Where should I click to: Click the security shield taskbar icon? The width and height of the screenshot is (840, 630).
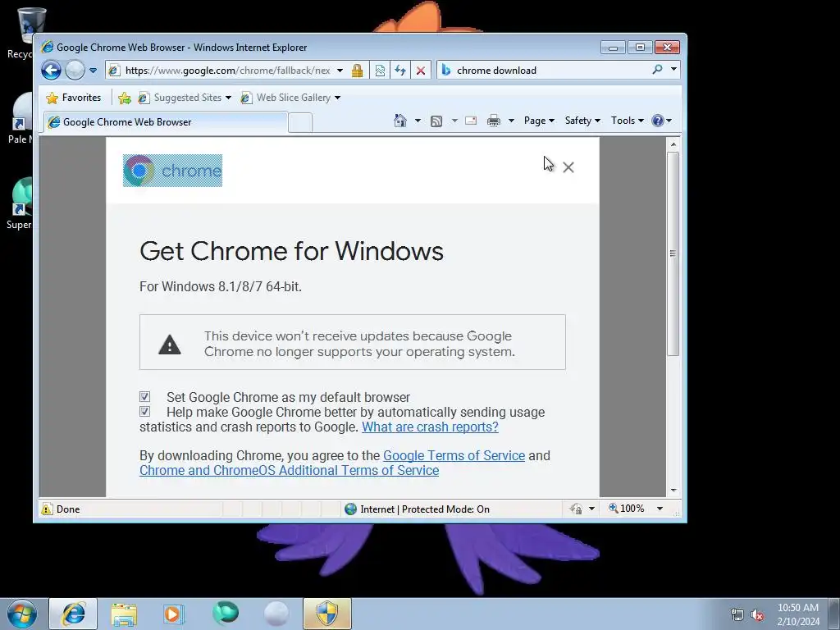[x=327, y=614]
